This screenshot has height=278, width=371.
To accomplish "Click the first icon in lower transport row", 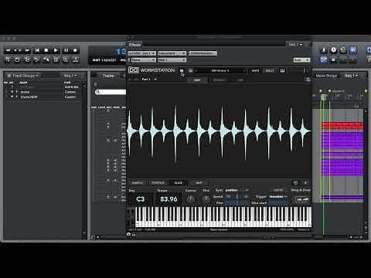I will point(8,59).
